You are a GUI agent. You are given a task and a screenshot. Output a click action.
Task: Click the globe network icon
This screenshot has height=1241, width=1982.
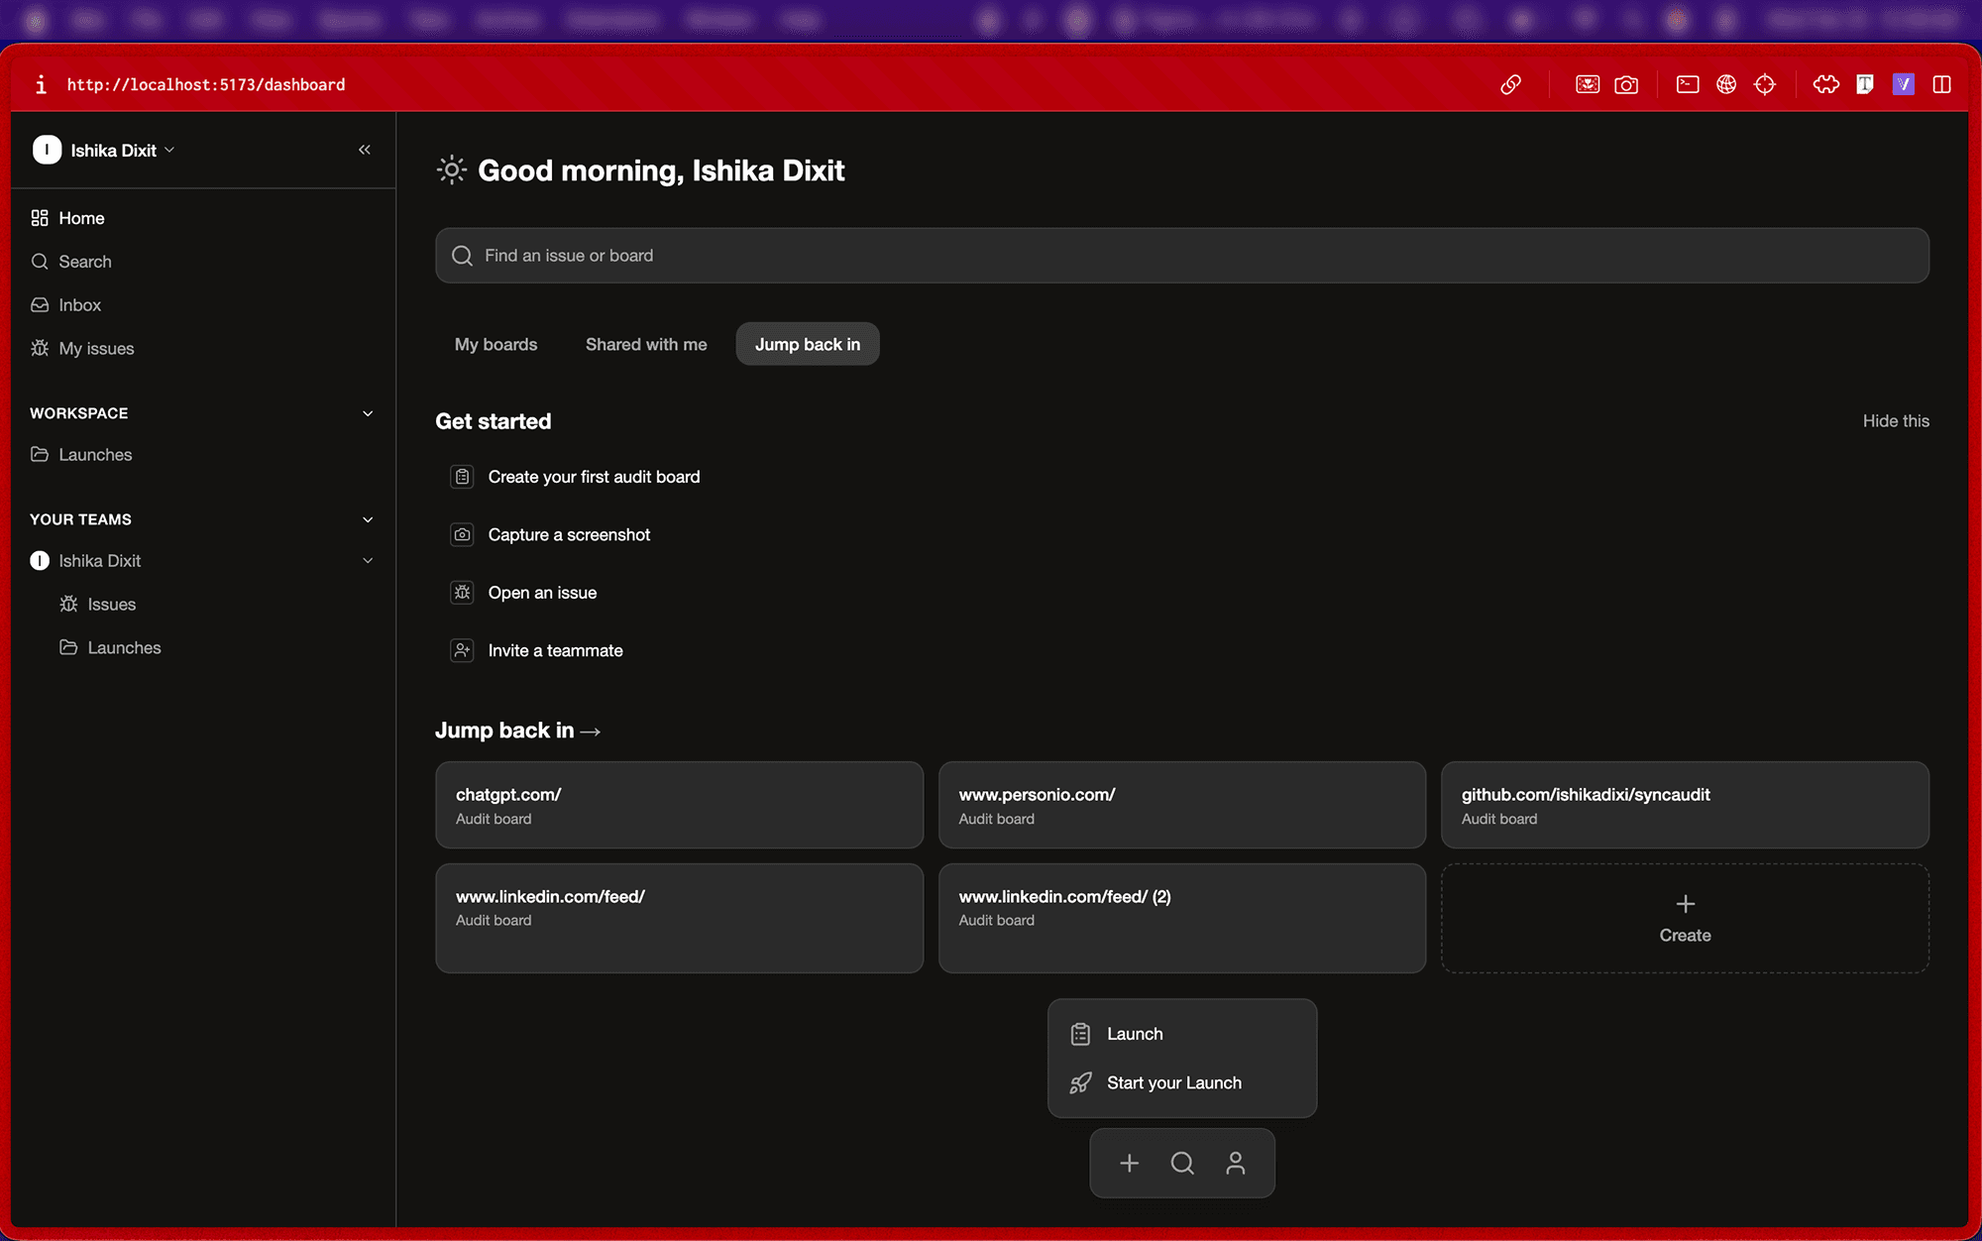coord(1726,84)
